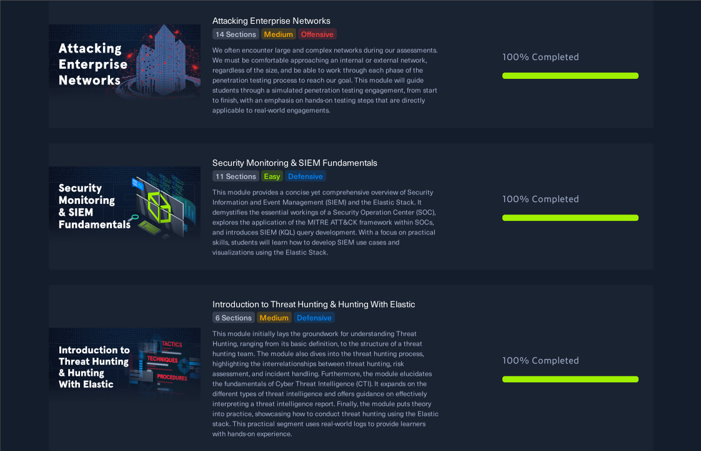This screenshot has height=451, width=701.
Task: Click the Defensive tag under SIEM Fundamentals
Action: coord(306,176)
